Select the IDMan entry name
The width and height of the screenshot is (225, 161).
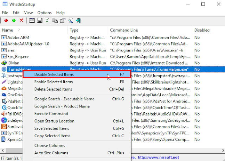coord(13,63)
